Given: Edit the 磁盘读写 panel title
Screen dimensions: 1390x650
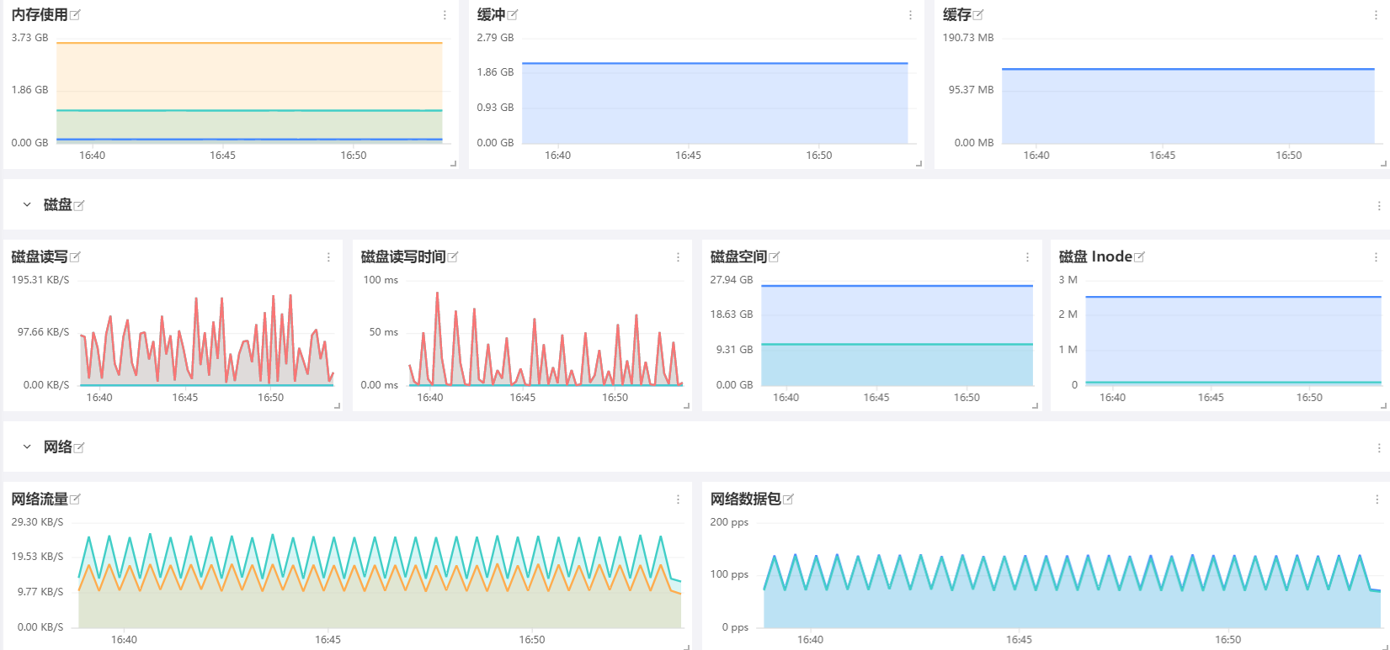Looking at the screenshot, I should pyautogui.click(x=75, y=257).
